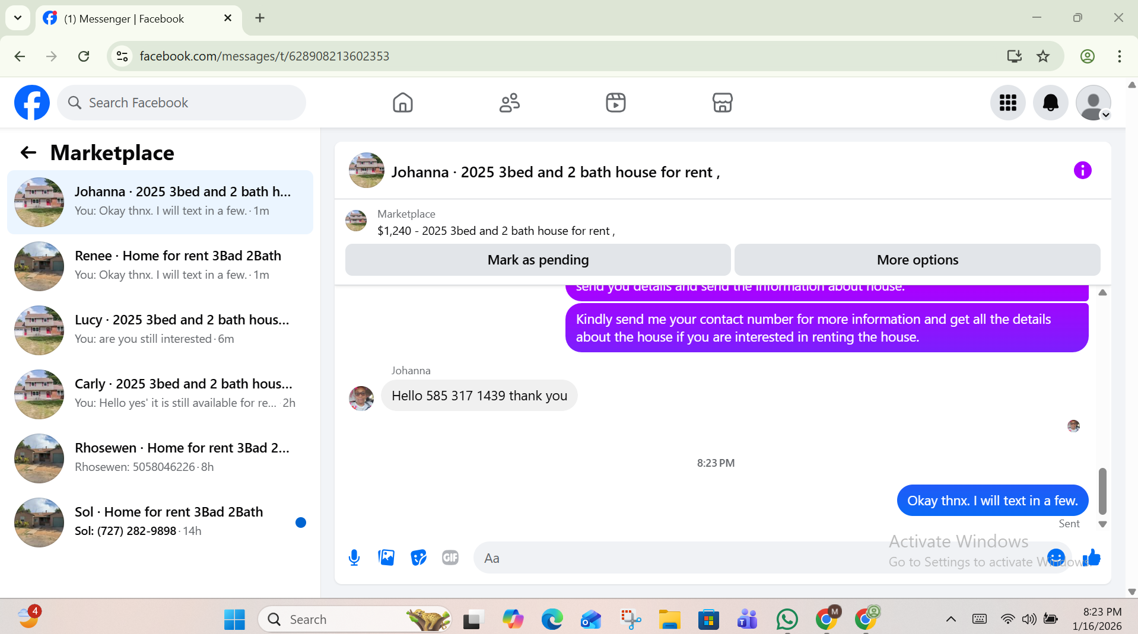Click the Facebook logo
Image resolution: width=1138 pixels, height=634 pixels.
click(x=32, y=103)
